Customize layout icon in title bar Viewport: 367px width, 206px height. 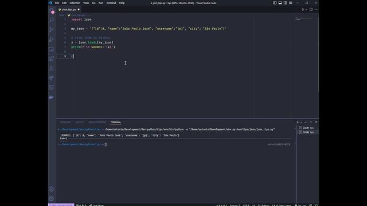[x=291, y=3]
